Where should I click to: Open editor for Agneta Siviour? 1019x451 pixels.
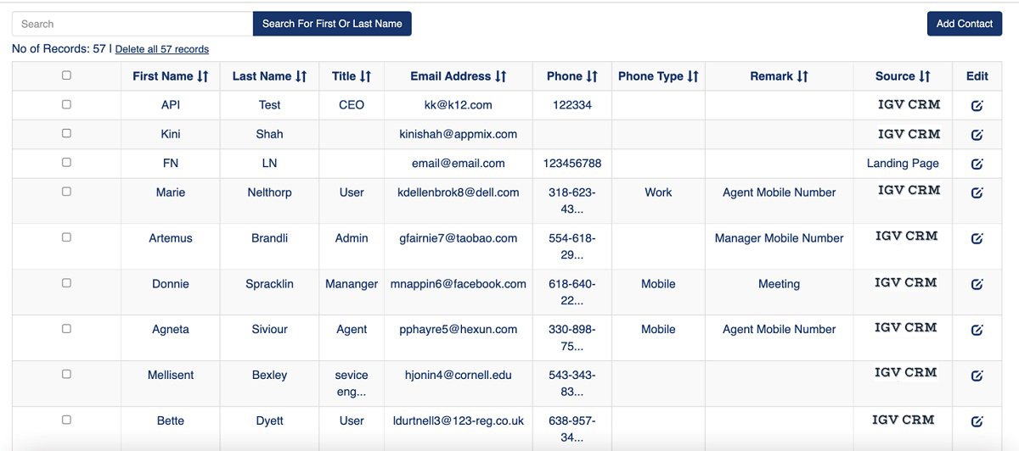coord(977,330)
